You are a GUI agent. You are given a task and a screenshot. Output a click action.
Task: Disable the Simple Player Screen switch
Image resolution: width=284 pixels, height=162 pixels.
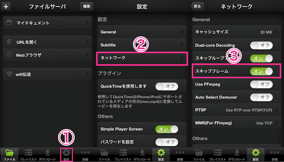click(166, 129)
